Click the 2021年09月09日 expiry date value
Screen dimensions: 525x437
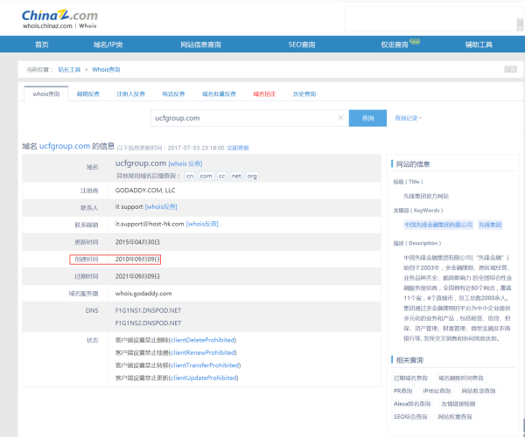coord(137,276)
